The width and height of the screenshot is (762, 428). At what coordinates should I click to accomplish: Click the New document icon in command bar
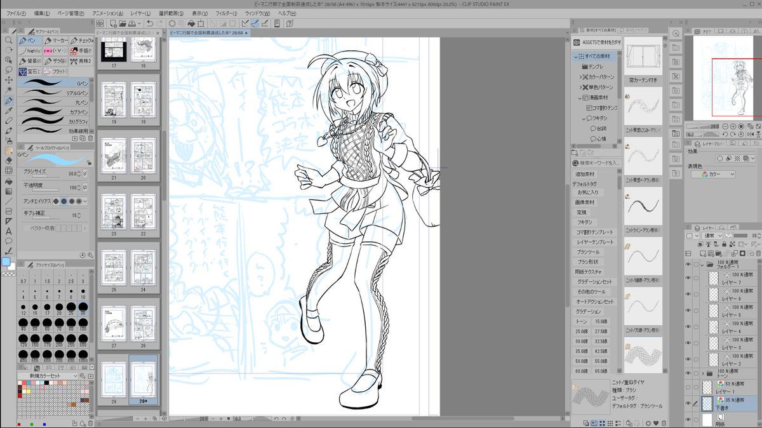click(112, 23)
